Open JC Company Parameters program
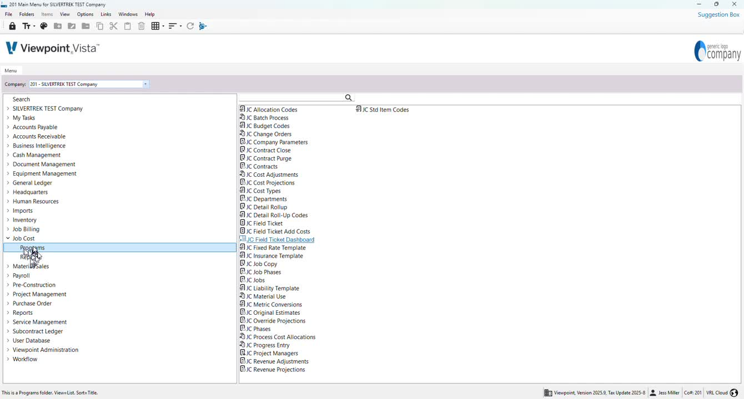Viewport: 744px width, 399px height. coord(277,142)
